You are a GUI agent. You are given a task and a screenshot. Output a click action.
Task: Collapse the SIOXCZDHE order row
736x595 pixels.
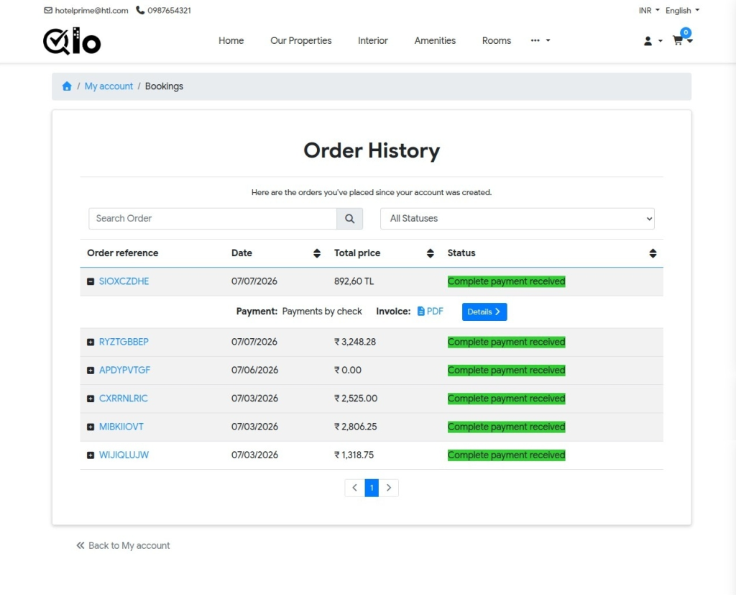[91, 281]
